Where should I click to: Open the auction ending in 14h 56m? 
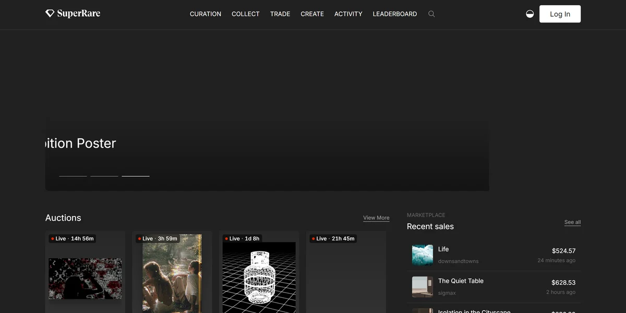tap(85, 272)
